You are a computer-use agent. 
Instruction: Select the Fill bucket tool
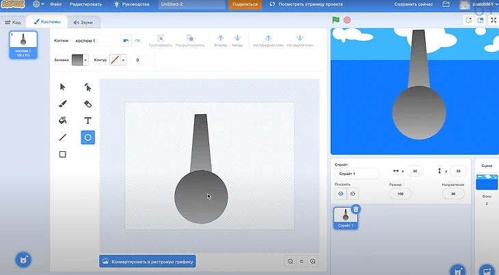(62, 120)
